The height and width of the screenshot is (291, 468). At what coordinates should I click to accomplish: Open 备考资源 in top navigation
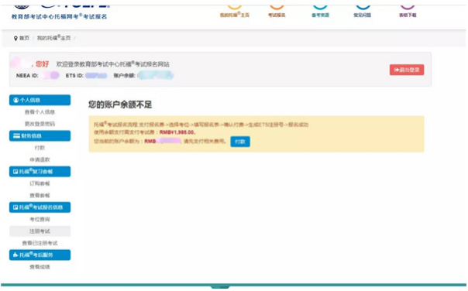[320, 15]
